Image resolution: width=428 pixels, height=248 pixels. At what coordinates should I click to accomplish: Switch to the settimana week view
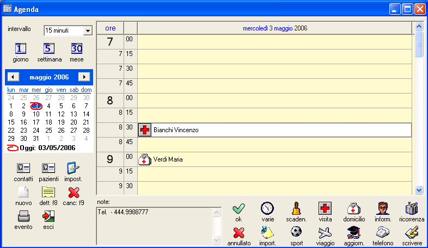coord(49,49)
